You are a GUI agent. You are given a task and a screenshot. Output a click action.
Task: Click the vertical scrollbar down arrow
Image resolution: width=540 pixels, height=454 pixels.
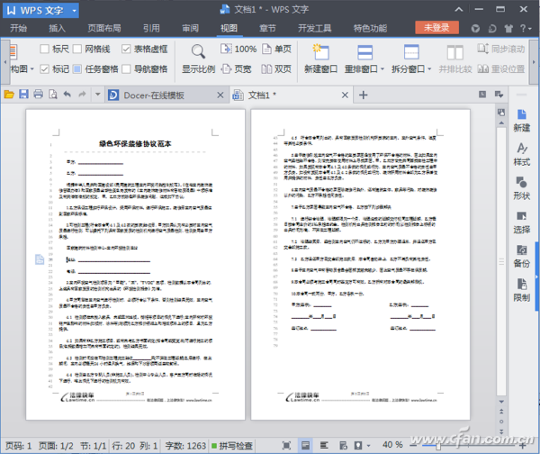[x=501, y=402]
